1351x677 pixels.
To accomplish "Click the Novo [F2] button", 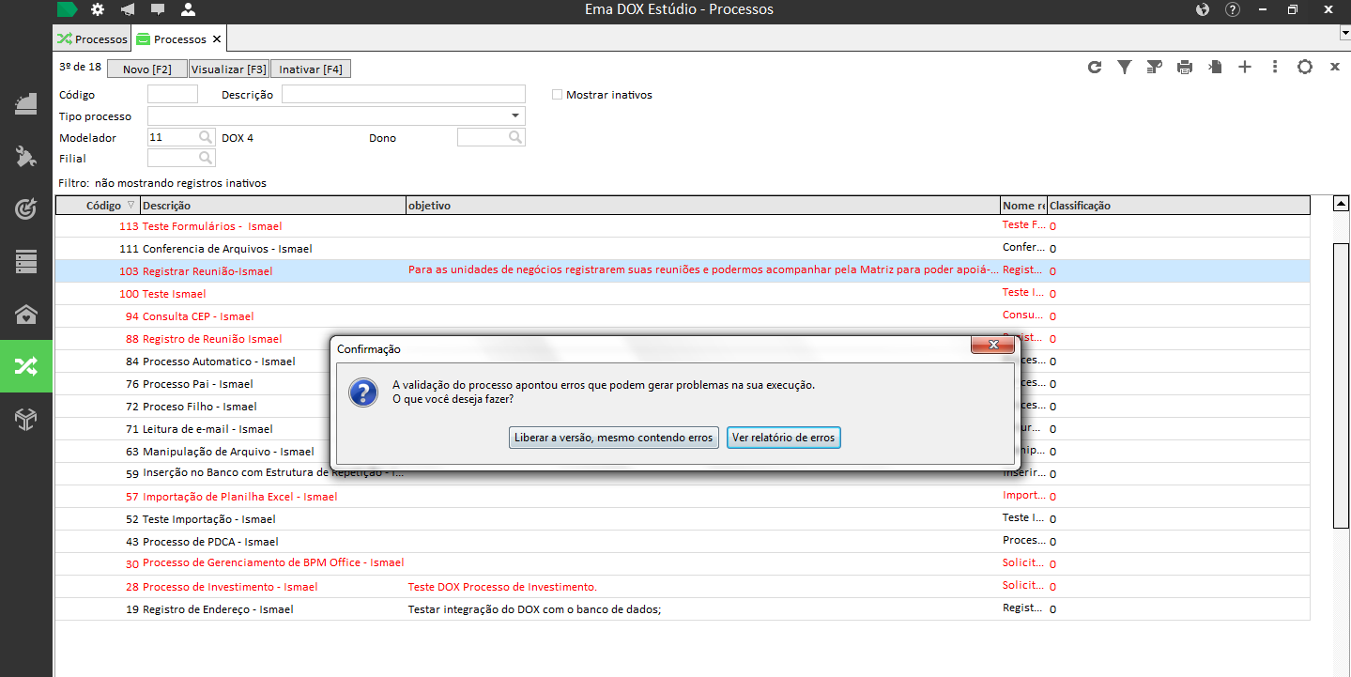I will 147,69.
